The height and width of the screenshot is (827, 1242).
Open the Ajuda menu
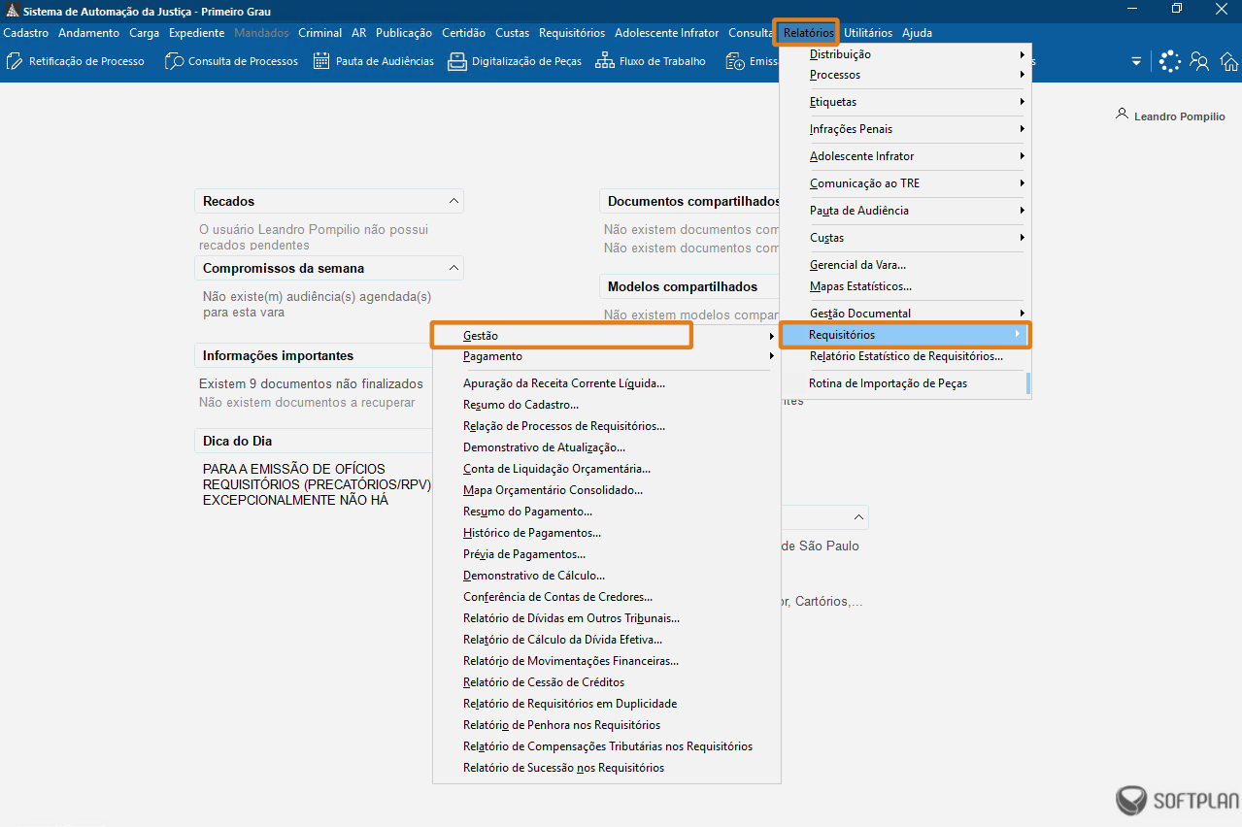pos(917,33)
